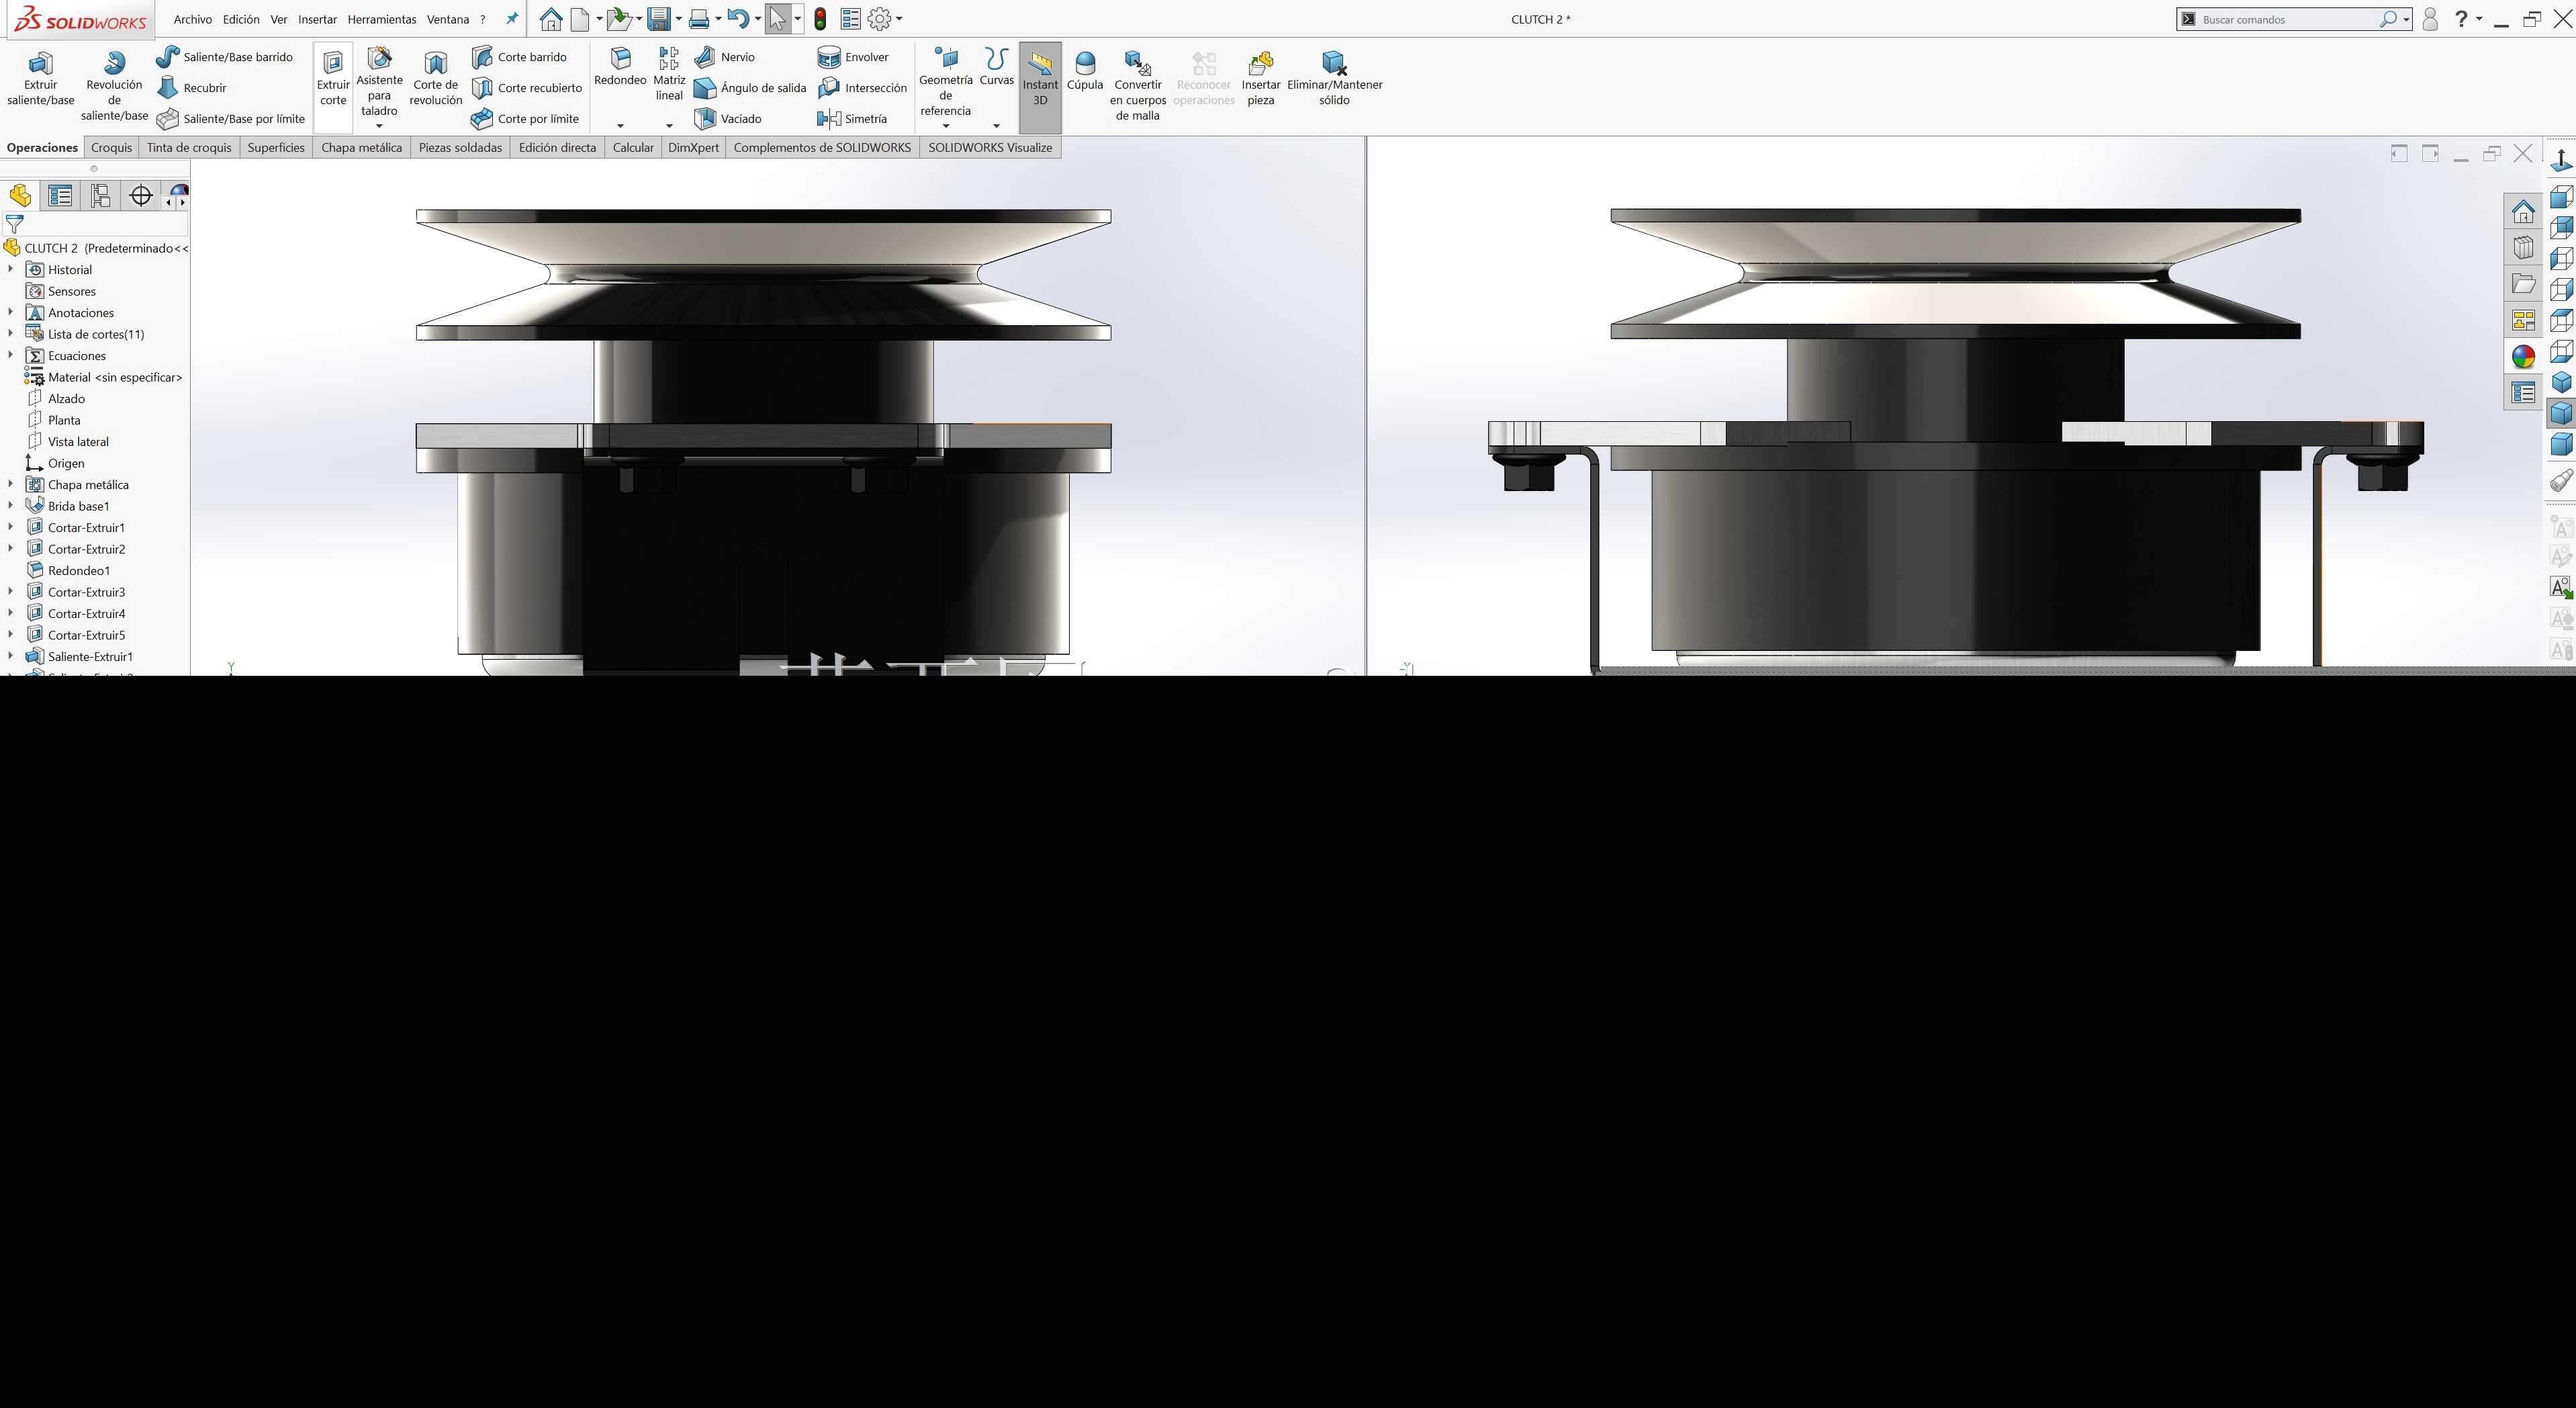The width and height of the screenshot is (2576, 1408).
Task: Select the Material <sin especificar> item
Action: (104, 377)
